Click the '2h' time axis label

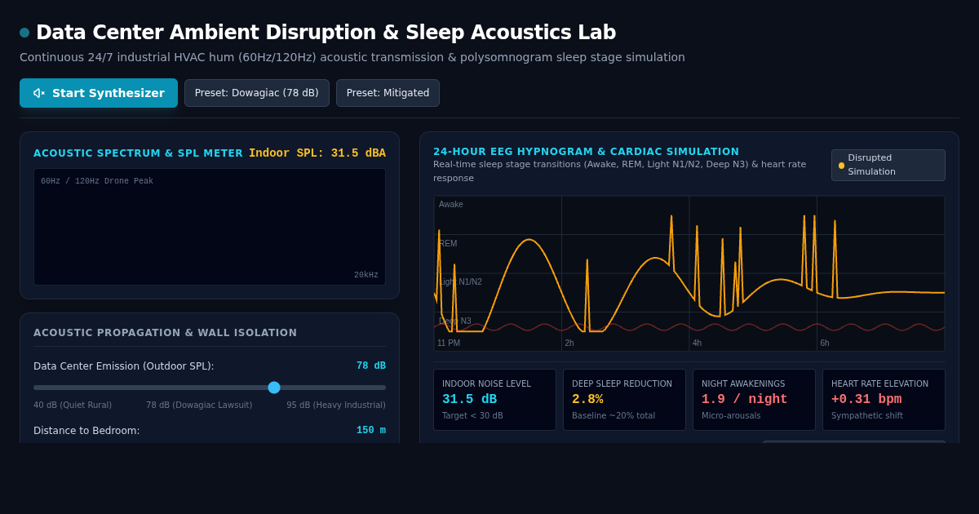pyautogui.click(x=569, y=343)
